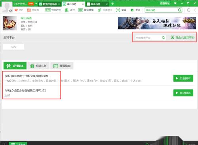This screenshot has width=198, height=145.
Task: Click the [007] script description text line
Action: 73,81
